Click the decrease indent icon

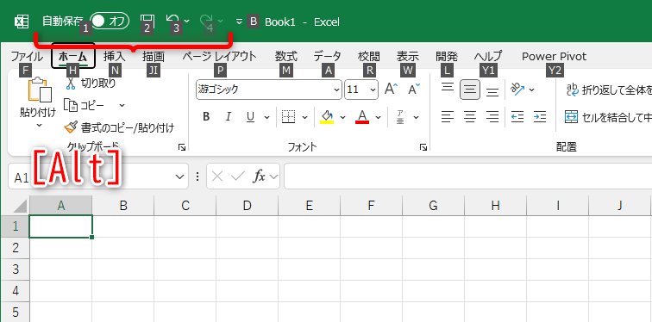pyautogui.click(x=517, y=117)
